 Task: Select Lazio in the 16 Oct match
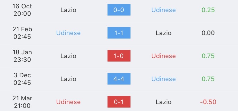[68, 10]
